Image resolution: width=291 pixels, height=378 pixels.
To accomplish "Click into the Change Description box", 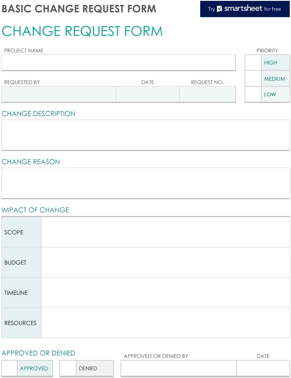I will click(146, 135).
